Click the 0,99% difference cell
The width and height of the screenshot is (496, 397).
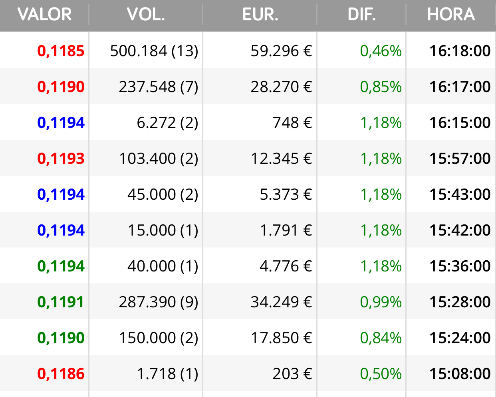tap(381, 302)
